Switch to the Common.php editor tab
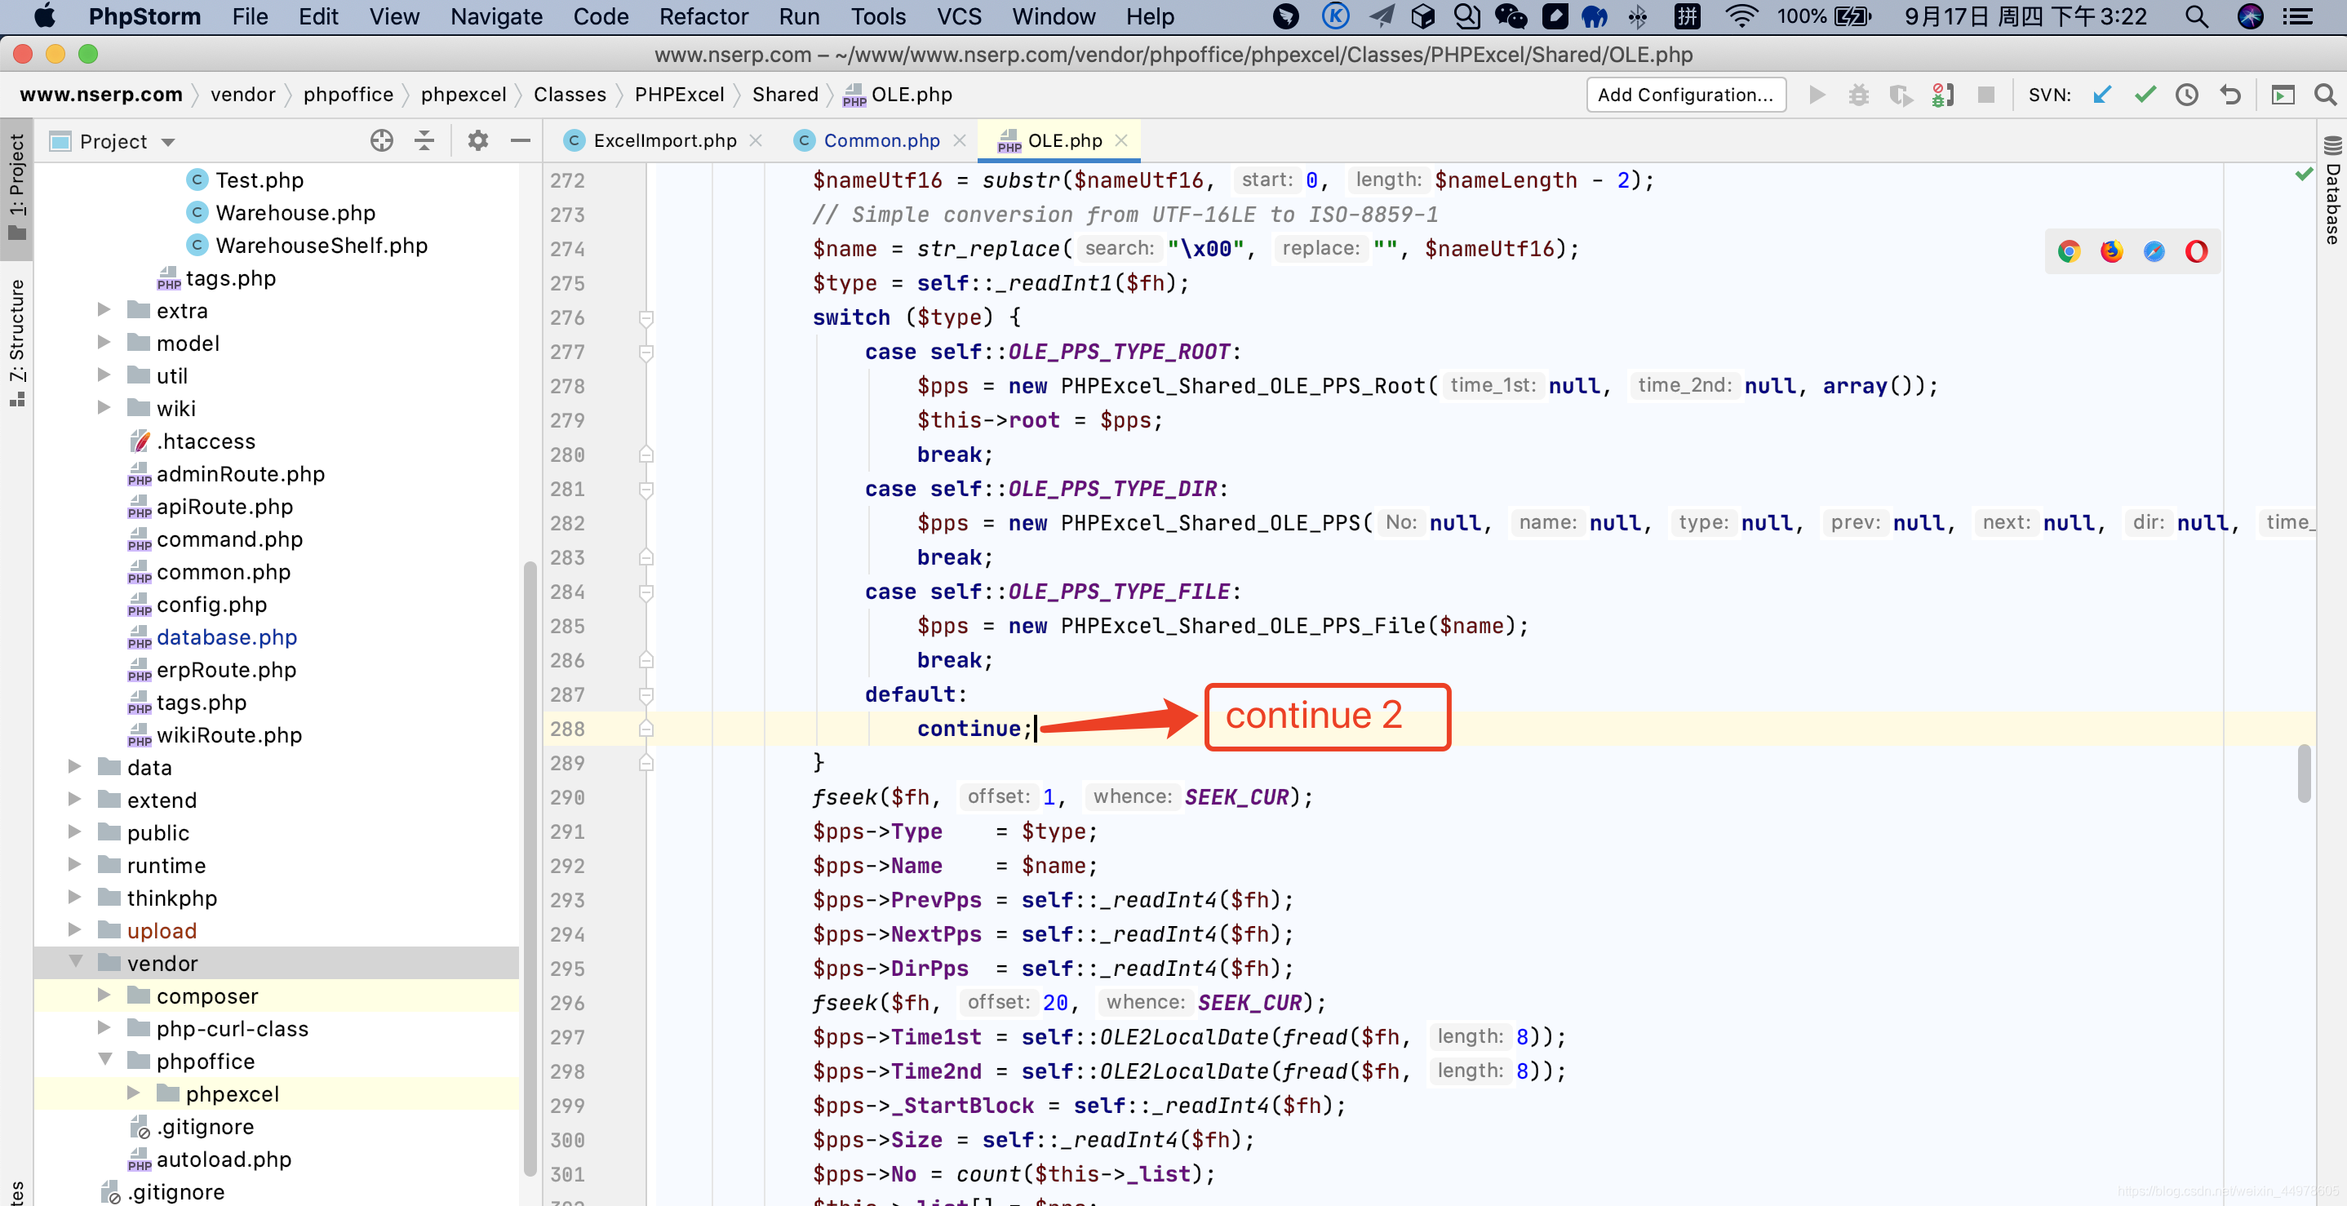2347x1206 pixels. (x=879, y=140)
